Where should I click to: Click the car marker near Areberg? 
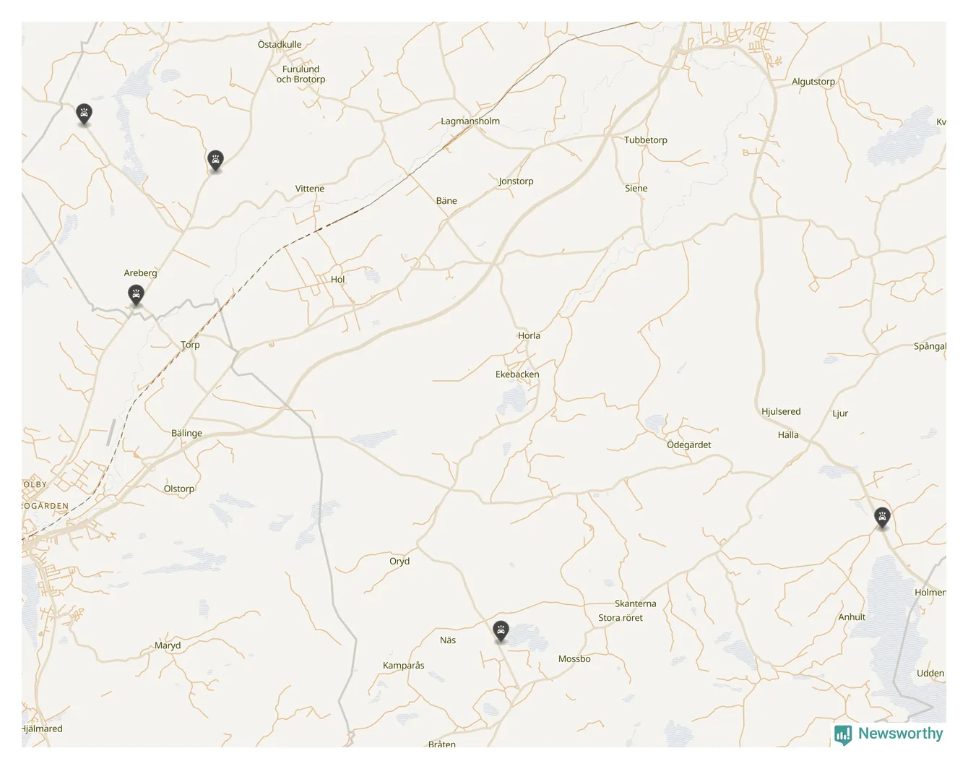[x=136, y=294]
